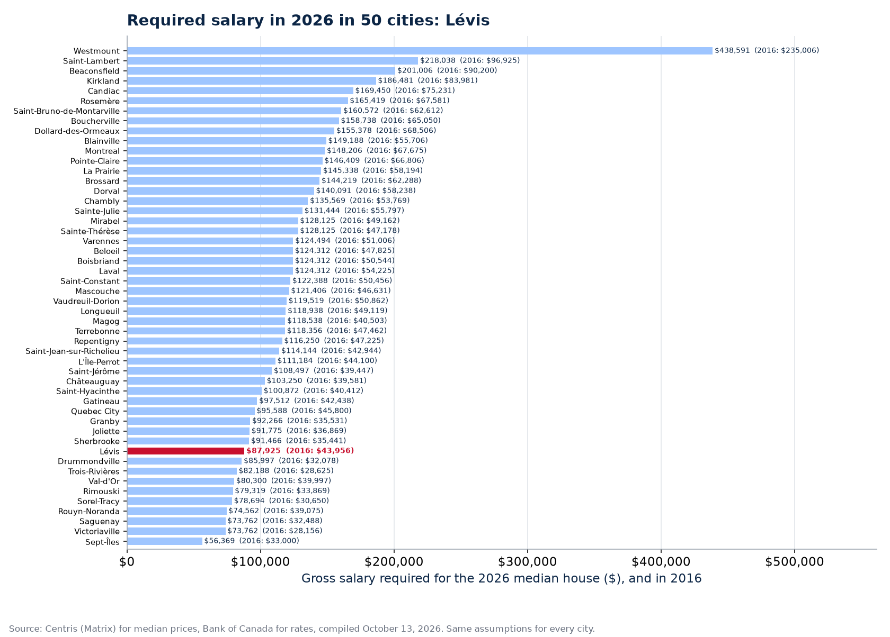Select the Beaconsfield $201,006 value
Screen dimensions: 890x637
coord(447,71)
